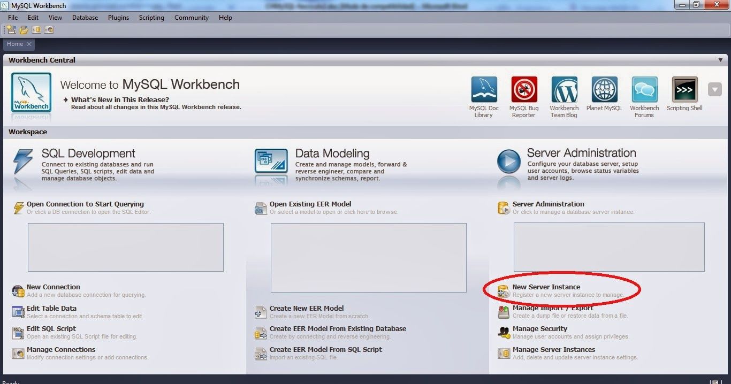731x384 pixels.
Task: Click the empty SQL connections list box
Action: 125,247
